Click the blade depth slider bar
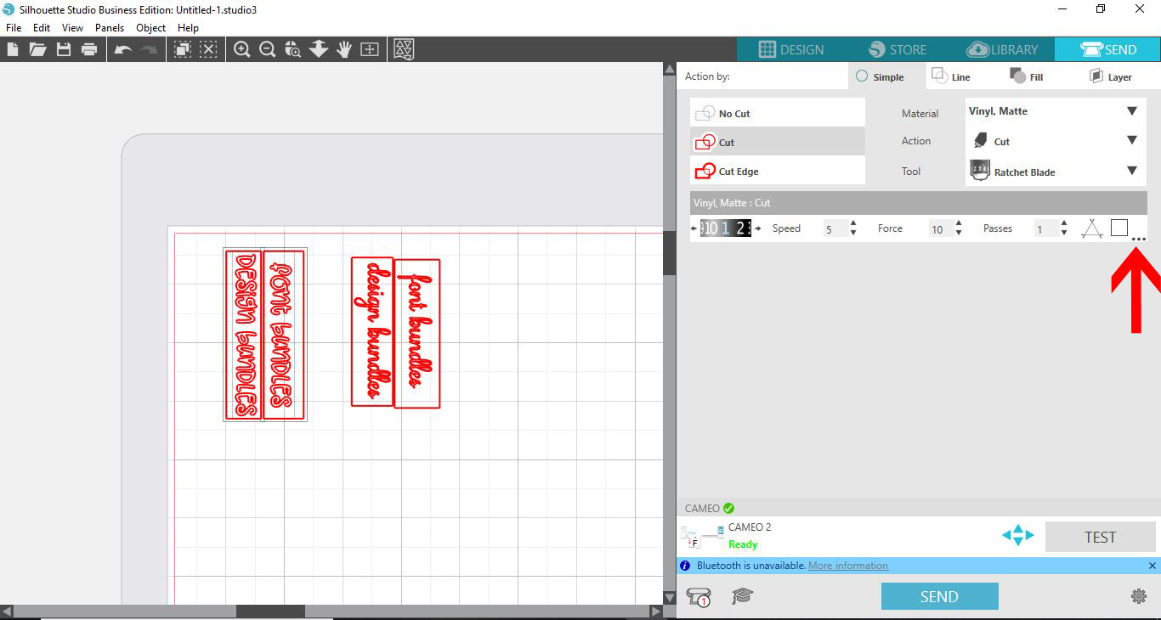This screenshot has width=1161, height=620. (725, 228)
